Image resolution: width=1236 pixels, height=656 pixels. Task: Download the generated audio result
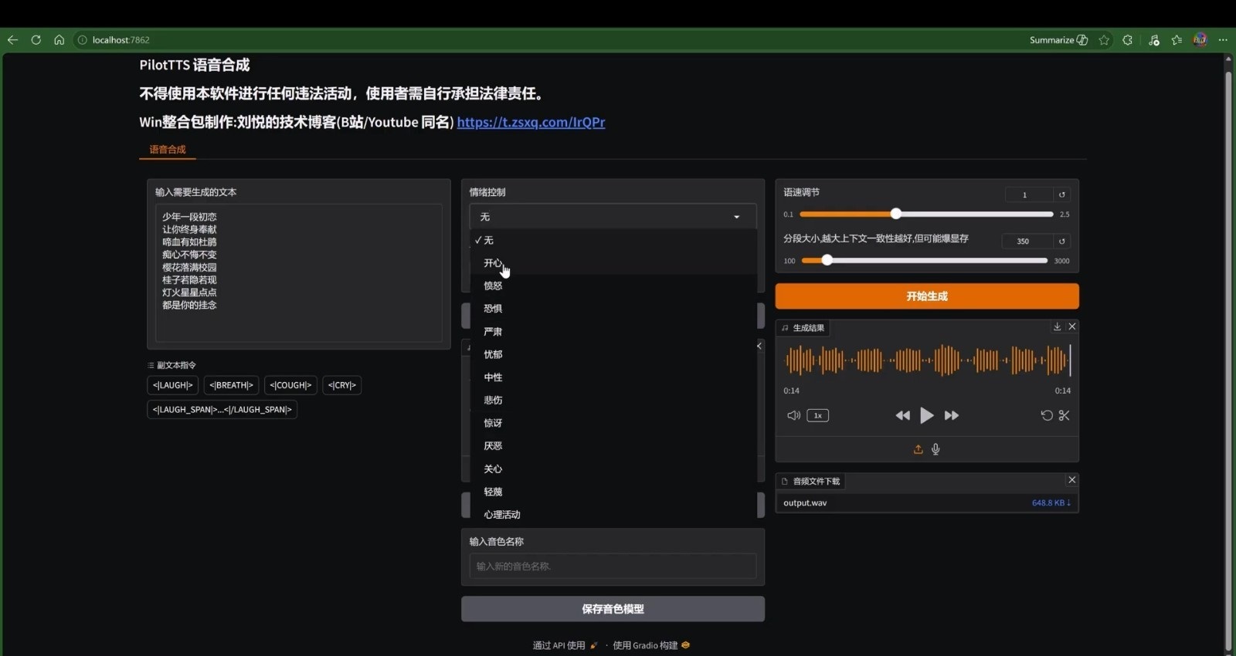(x=1057, y=326)
